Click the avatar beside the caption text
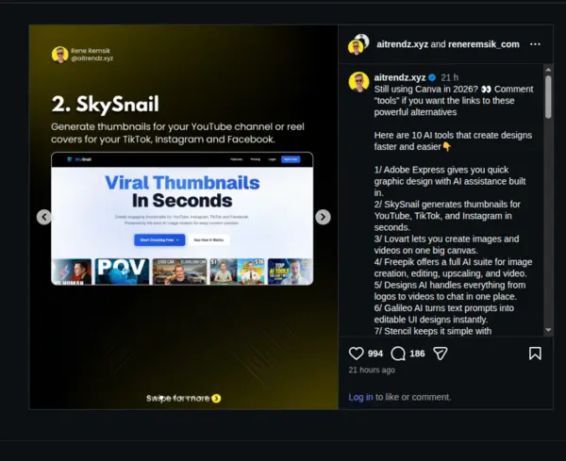The image size is (566, 461). coord(358,81)
